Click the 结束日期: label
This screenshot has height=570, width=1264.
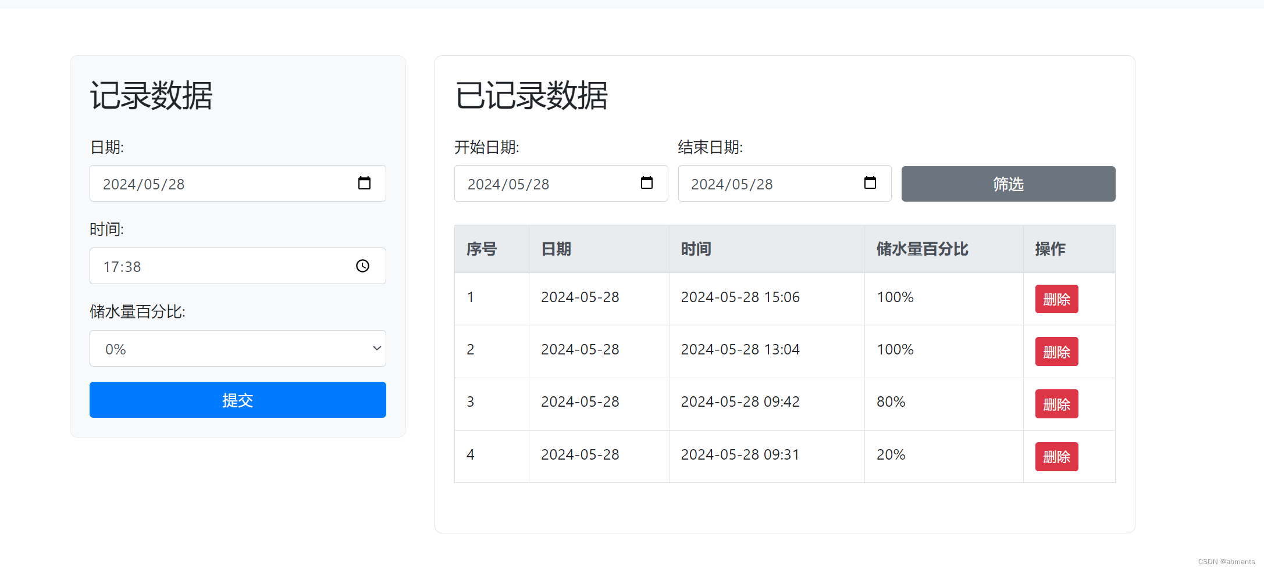(x=710, y=147)
